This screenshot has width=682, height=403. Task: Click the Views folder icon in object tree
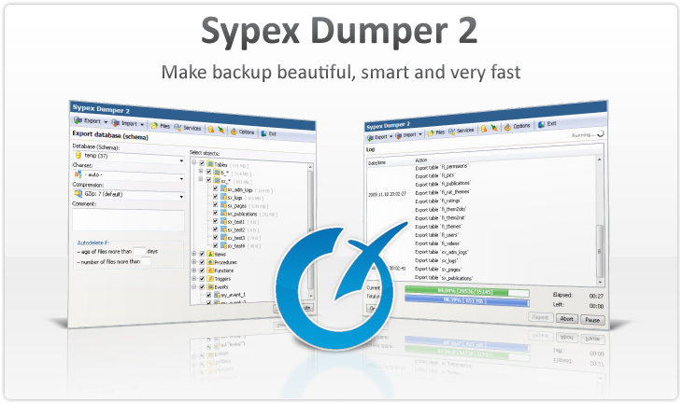click(x=210, y=254)
